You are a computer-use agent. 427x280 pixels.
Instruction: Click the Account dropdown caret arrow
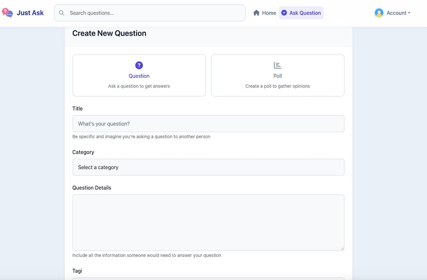(409, 13)
